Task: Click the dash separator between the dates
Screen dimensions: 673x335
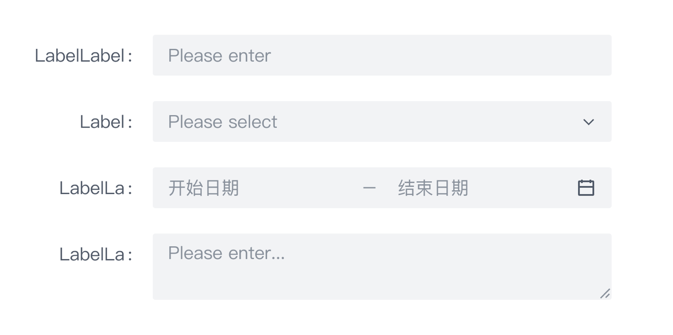Action: [x=369, y=188]
